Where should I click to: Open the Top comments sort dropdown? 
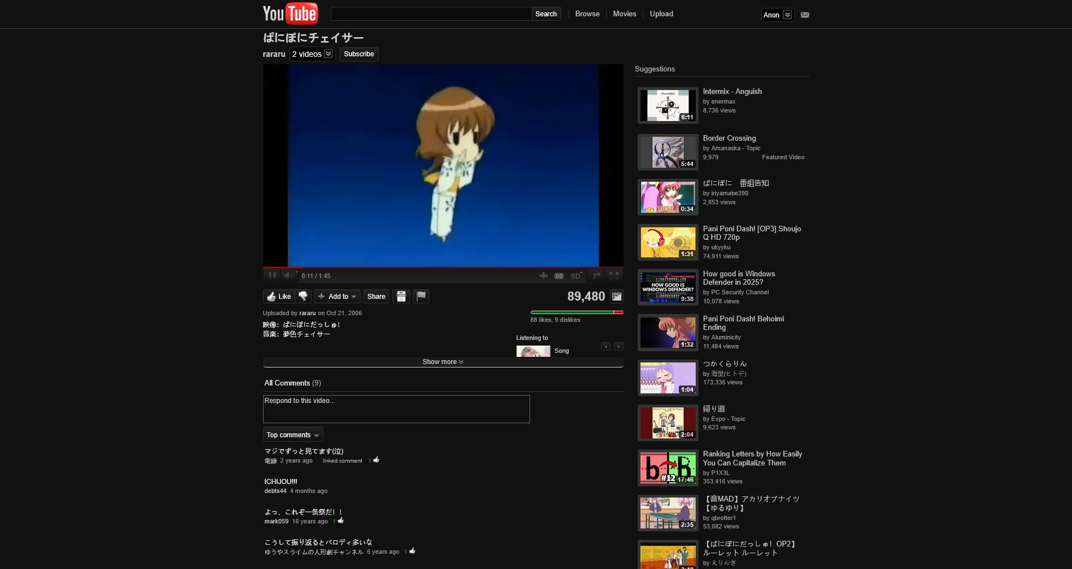pyautogui.click(x=293, y=434)
